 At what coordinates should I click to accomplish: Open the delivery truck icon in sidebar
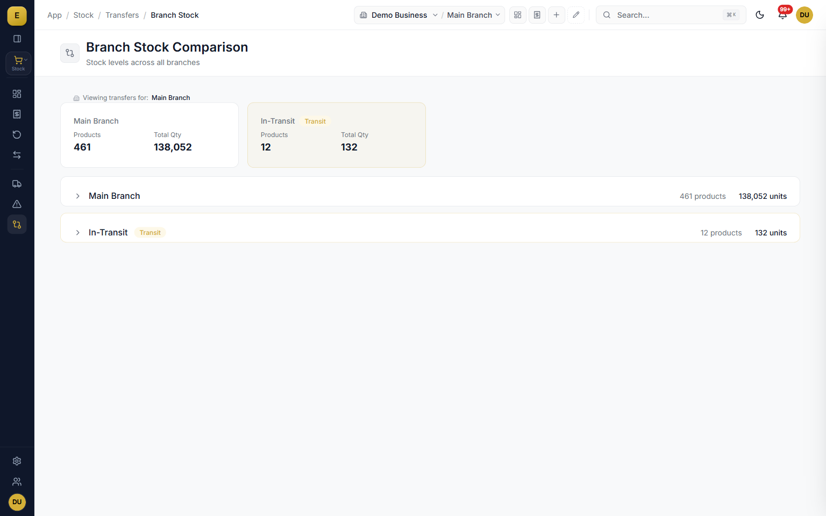point(17,184)
